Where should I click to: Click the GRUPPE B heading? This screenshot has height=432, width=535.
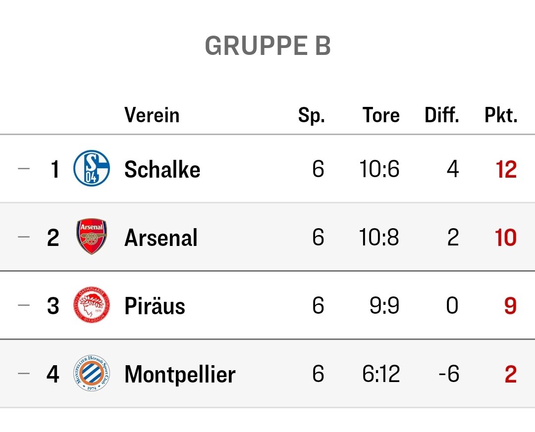(268, 46)
